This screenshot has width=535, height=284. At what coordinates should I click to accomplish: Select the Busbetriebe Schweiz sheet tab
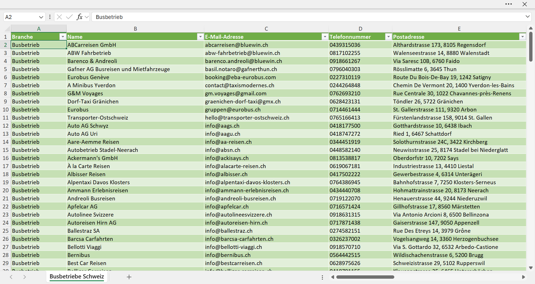tap(77, 276)
